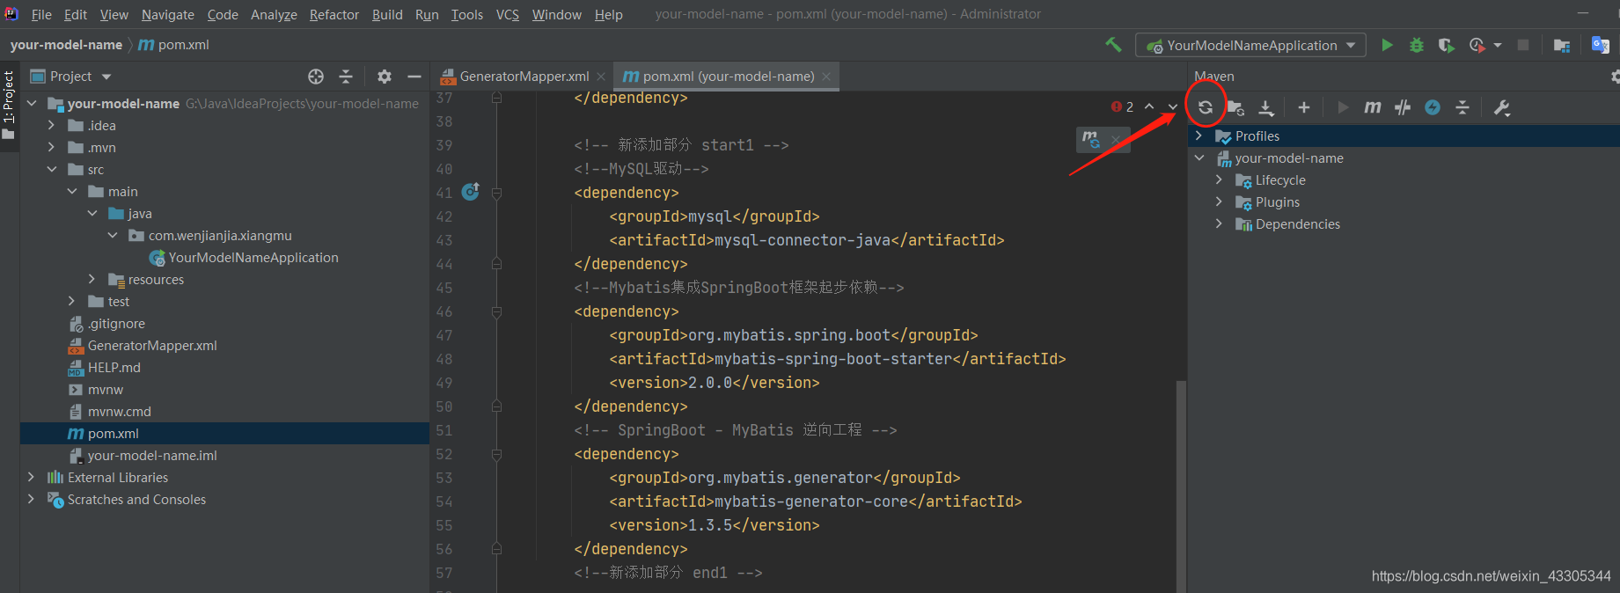This screenshot has height=593, width=1620.
Task: Run with coverage shield icon
Action: (1446, 45)
